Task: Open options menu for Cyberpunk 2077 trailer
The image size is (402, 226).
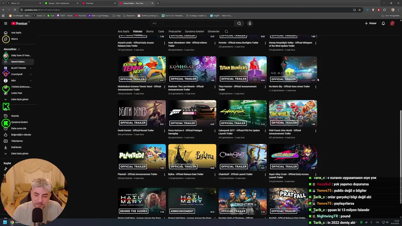Action: point(265,131)
